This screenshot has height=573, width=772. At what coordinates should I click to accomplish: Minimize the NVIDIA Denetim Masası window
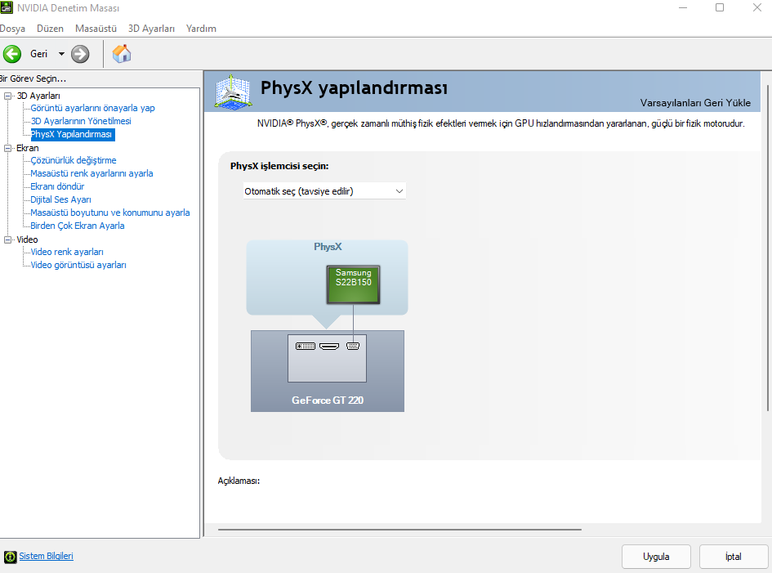[x=683, y=7]
